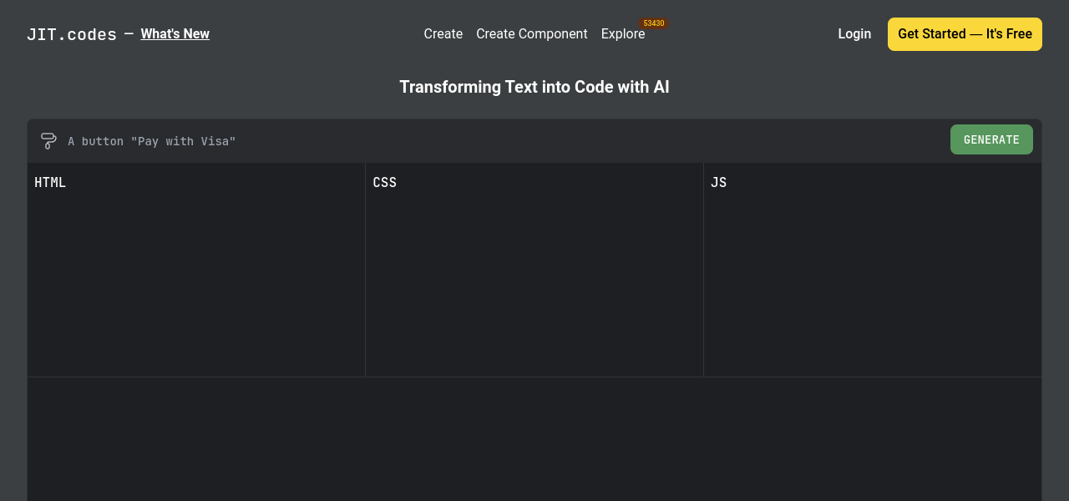Click the paint roller icon beside the prompt

tap(48, 141)
